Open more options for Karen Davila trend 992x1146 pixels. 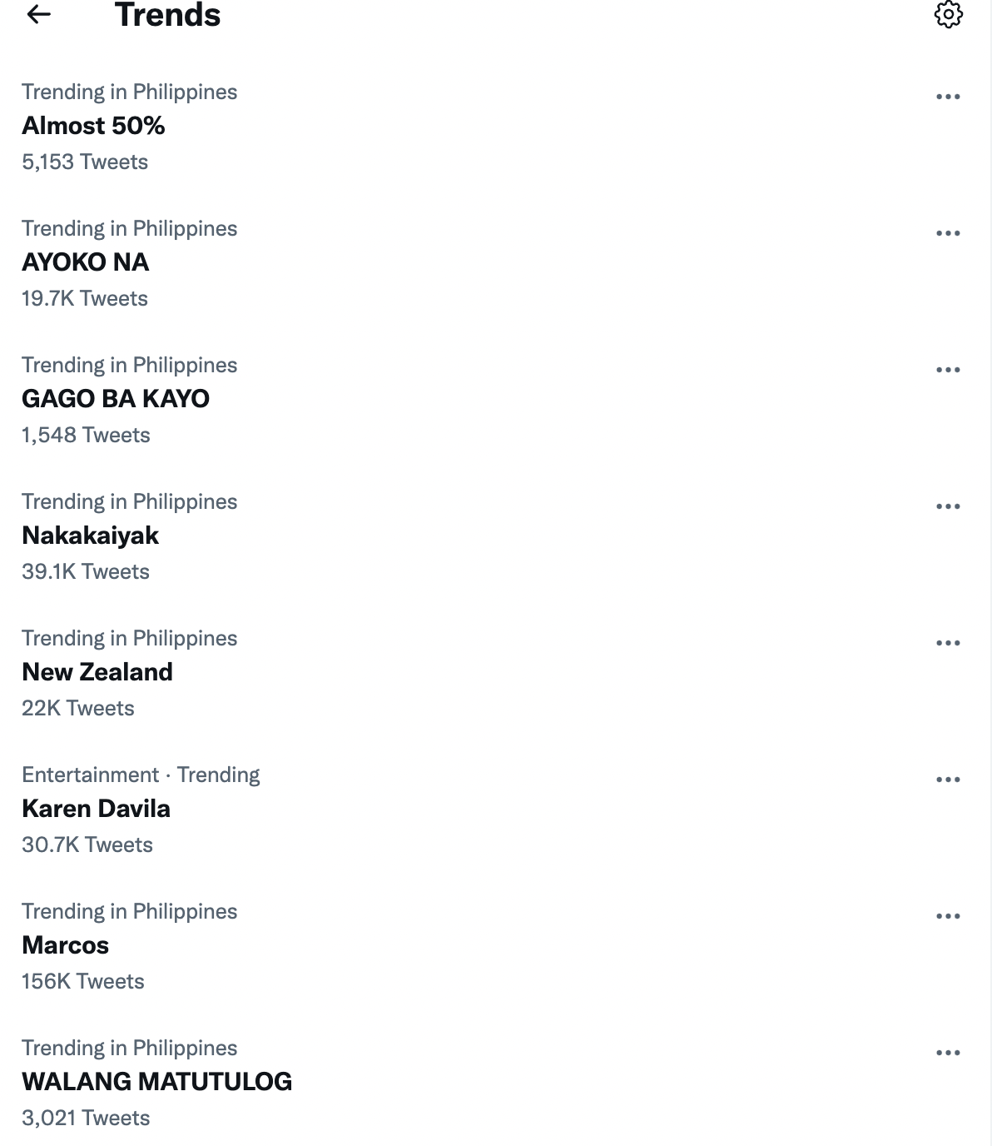point(948,780)
